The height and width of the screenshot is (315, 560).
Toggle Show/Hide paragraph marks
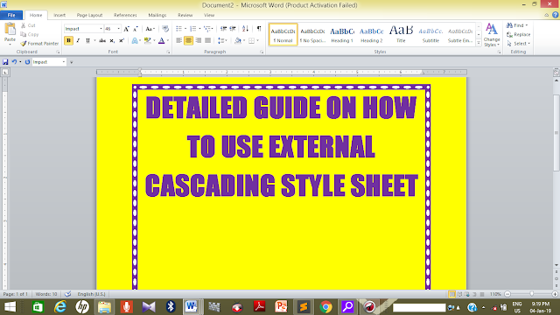(x=259, y=29)
